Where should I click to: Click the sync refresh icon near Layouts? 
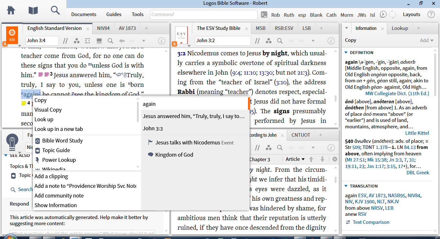pyautogui.click(x=392, y=14)
